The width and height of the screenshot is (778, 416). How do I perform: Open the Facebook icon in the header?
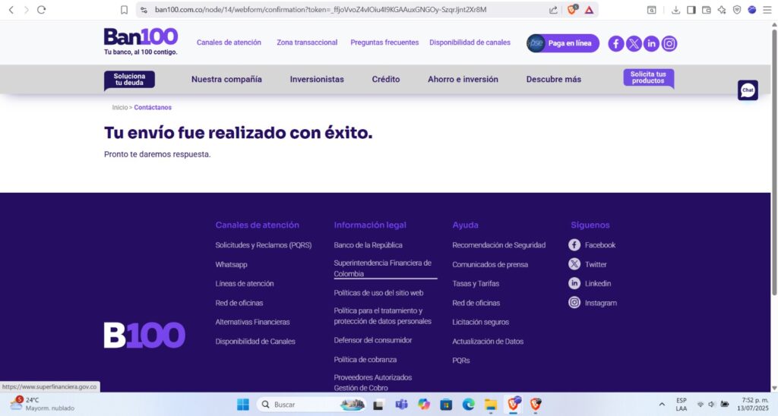tap(616, 43)
